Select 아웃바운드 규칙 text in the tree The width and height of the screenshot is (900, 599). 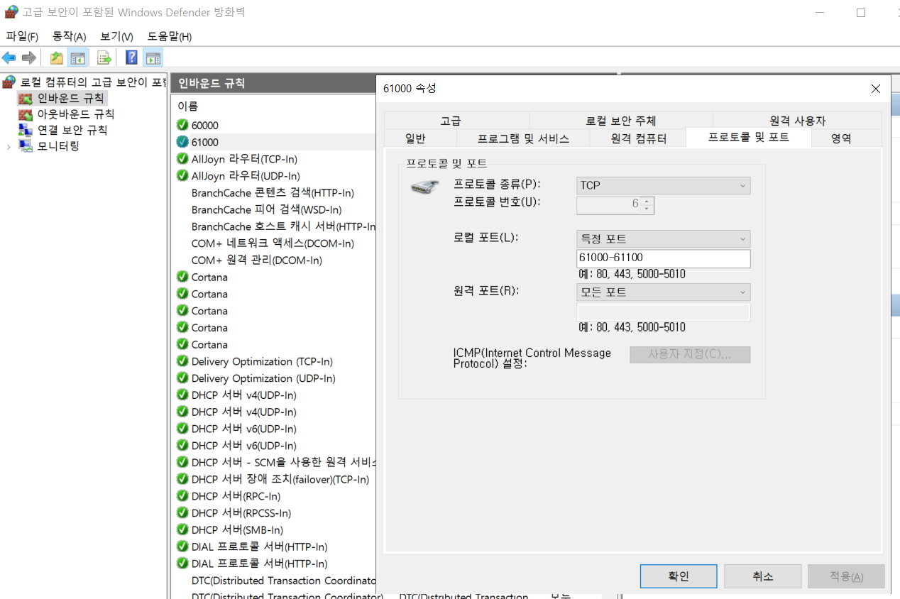pos(76,114)
